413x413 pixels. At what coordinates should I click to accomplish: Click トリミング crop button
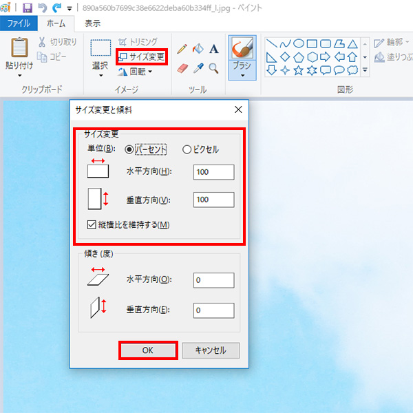(138, 41)
